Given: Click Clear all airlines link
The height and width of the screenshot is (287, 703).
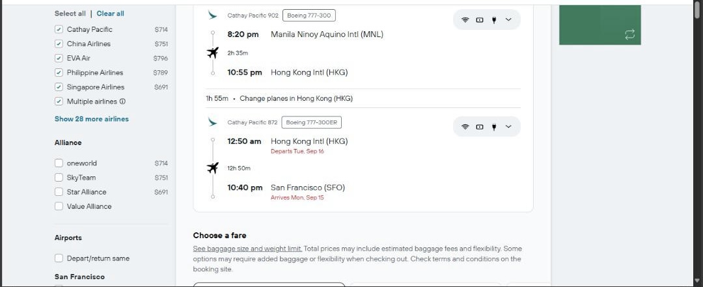Looking at the screenshot, I should [x=110, y=14].
